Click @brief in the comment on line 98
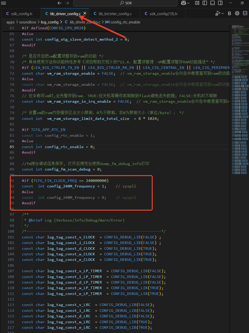Viewport: 249px width, 333px height. [x=36, y=220]
